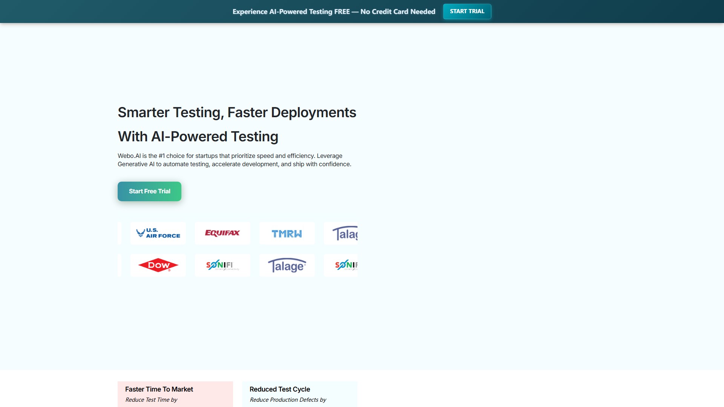
Task: Open the Reduced Test Cycle card
Action: click(x=299, y=394)
